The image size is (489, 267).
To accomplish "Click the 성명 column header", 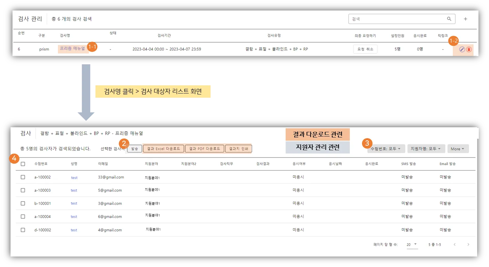I will [x=74, y=164].
